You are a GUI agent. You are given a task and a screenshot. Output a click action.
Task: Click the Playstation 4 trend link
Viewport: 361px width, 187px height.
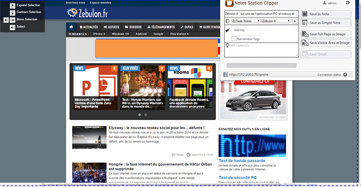pos(179,34)
